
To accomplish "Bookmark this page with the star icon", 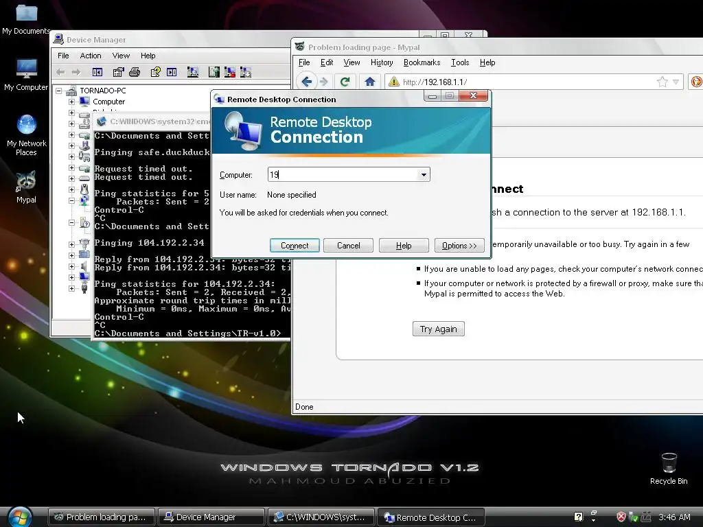I will point(662,82).
